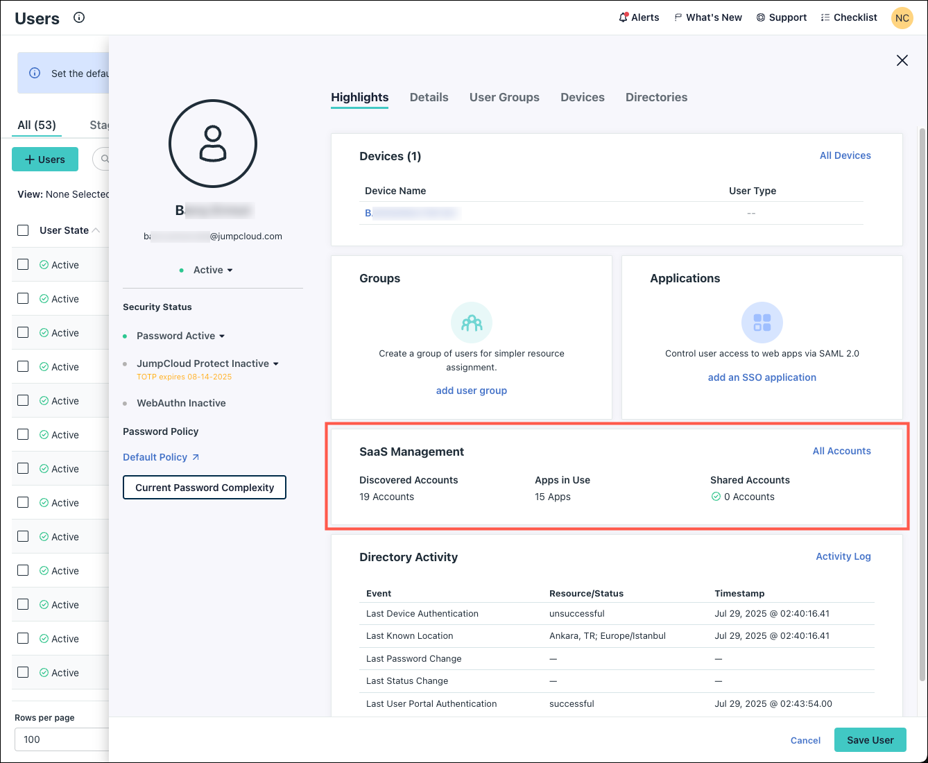Viewport: 928px width, 763px height.
Task: Click the applications grid icon
Action: [762, 323]
